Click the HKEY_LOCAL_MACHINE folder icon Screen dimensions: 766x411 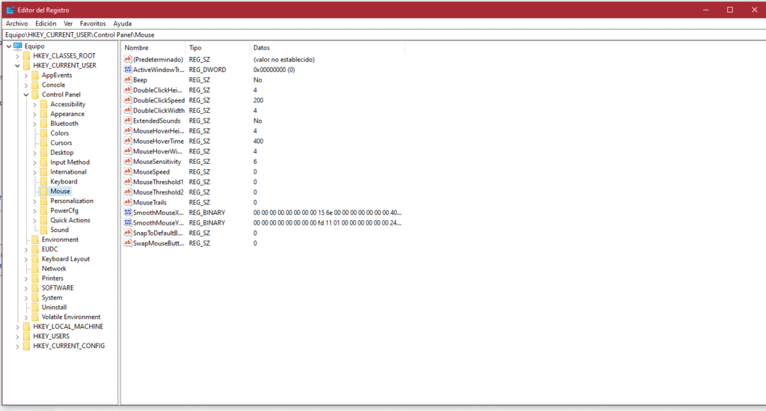pos(27,327)
